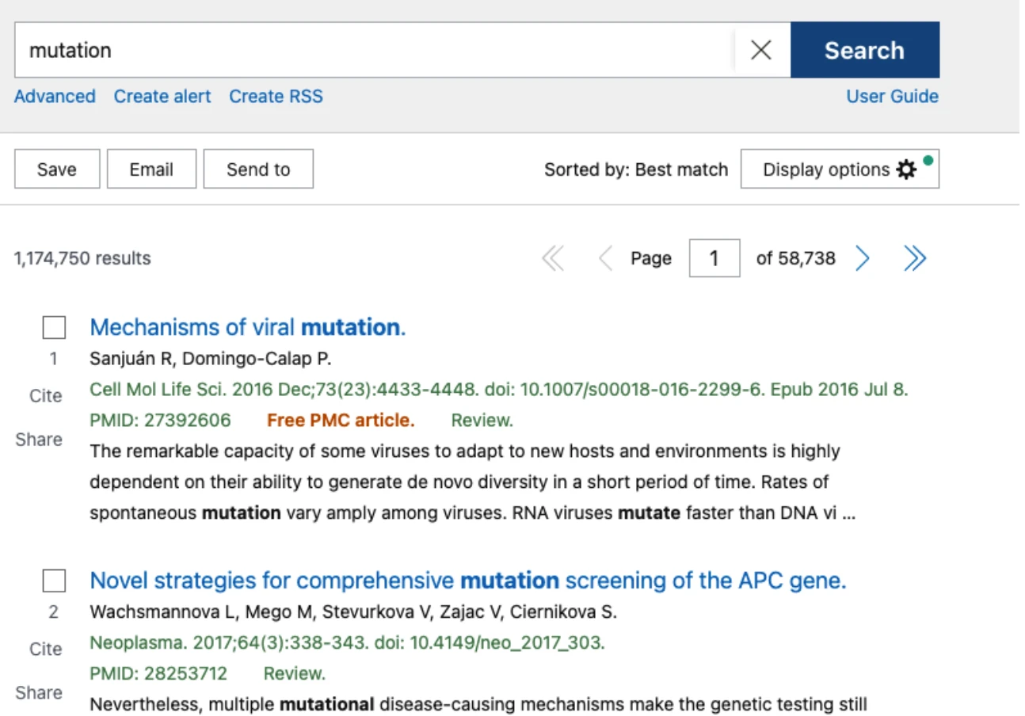The height and width of the screenshot is (716, 1025).
Task: Click the search input containing mutation
Action: [374, 50]
